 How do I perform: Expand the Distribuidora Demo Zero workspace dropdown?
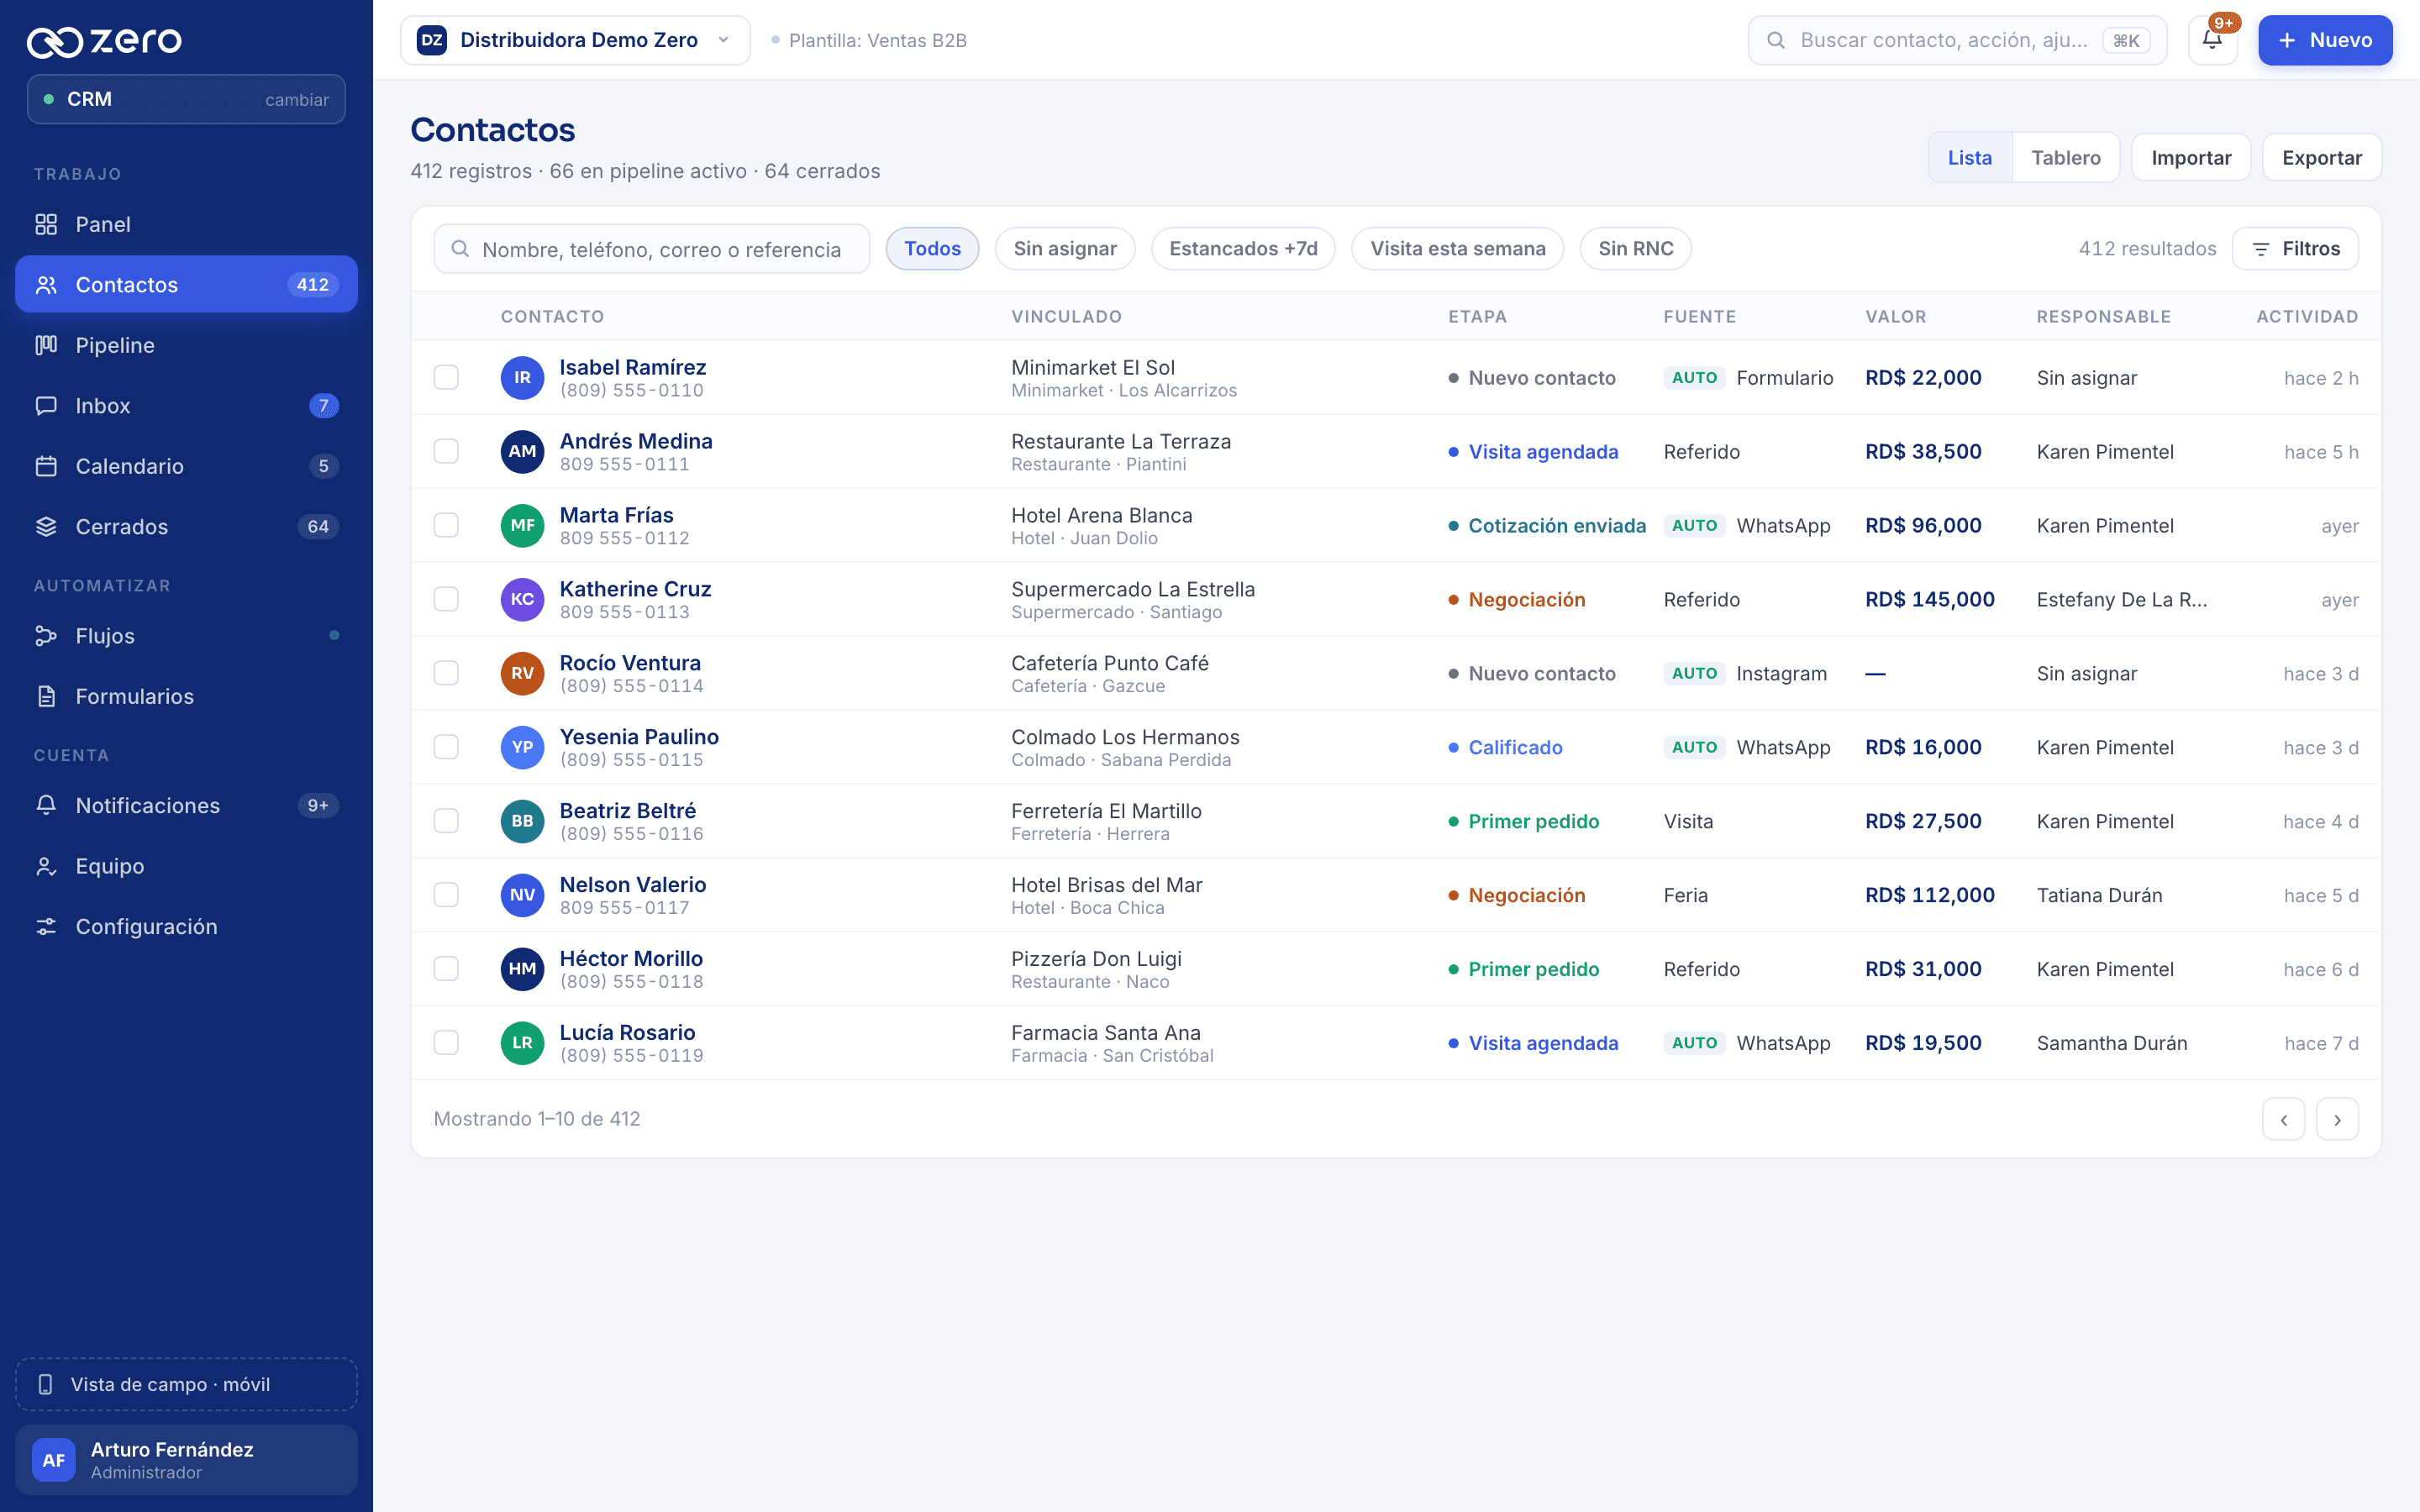click(x=575, y=40)
